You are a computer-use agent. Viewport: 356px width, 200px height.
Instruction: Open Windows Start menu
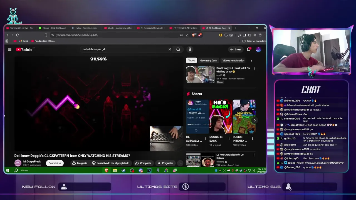pyautogui.click(x=8, y=170)
